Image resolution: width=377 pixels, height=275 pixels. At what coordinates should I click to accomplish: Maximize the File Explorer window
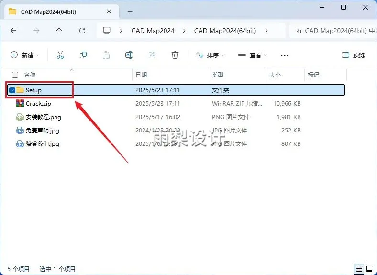pos(344,7)
